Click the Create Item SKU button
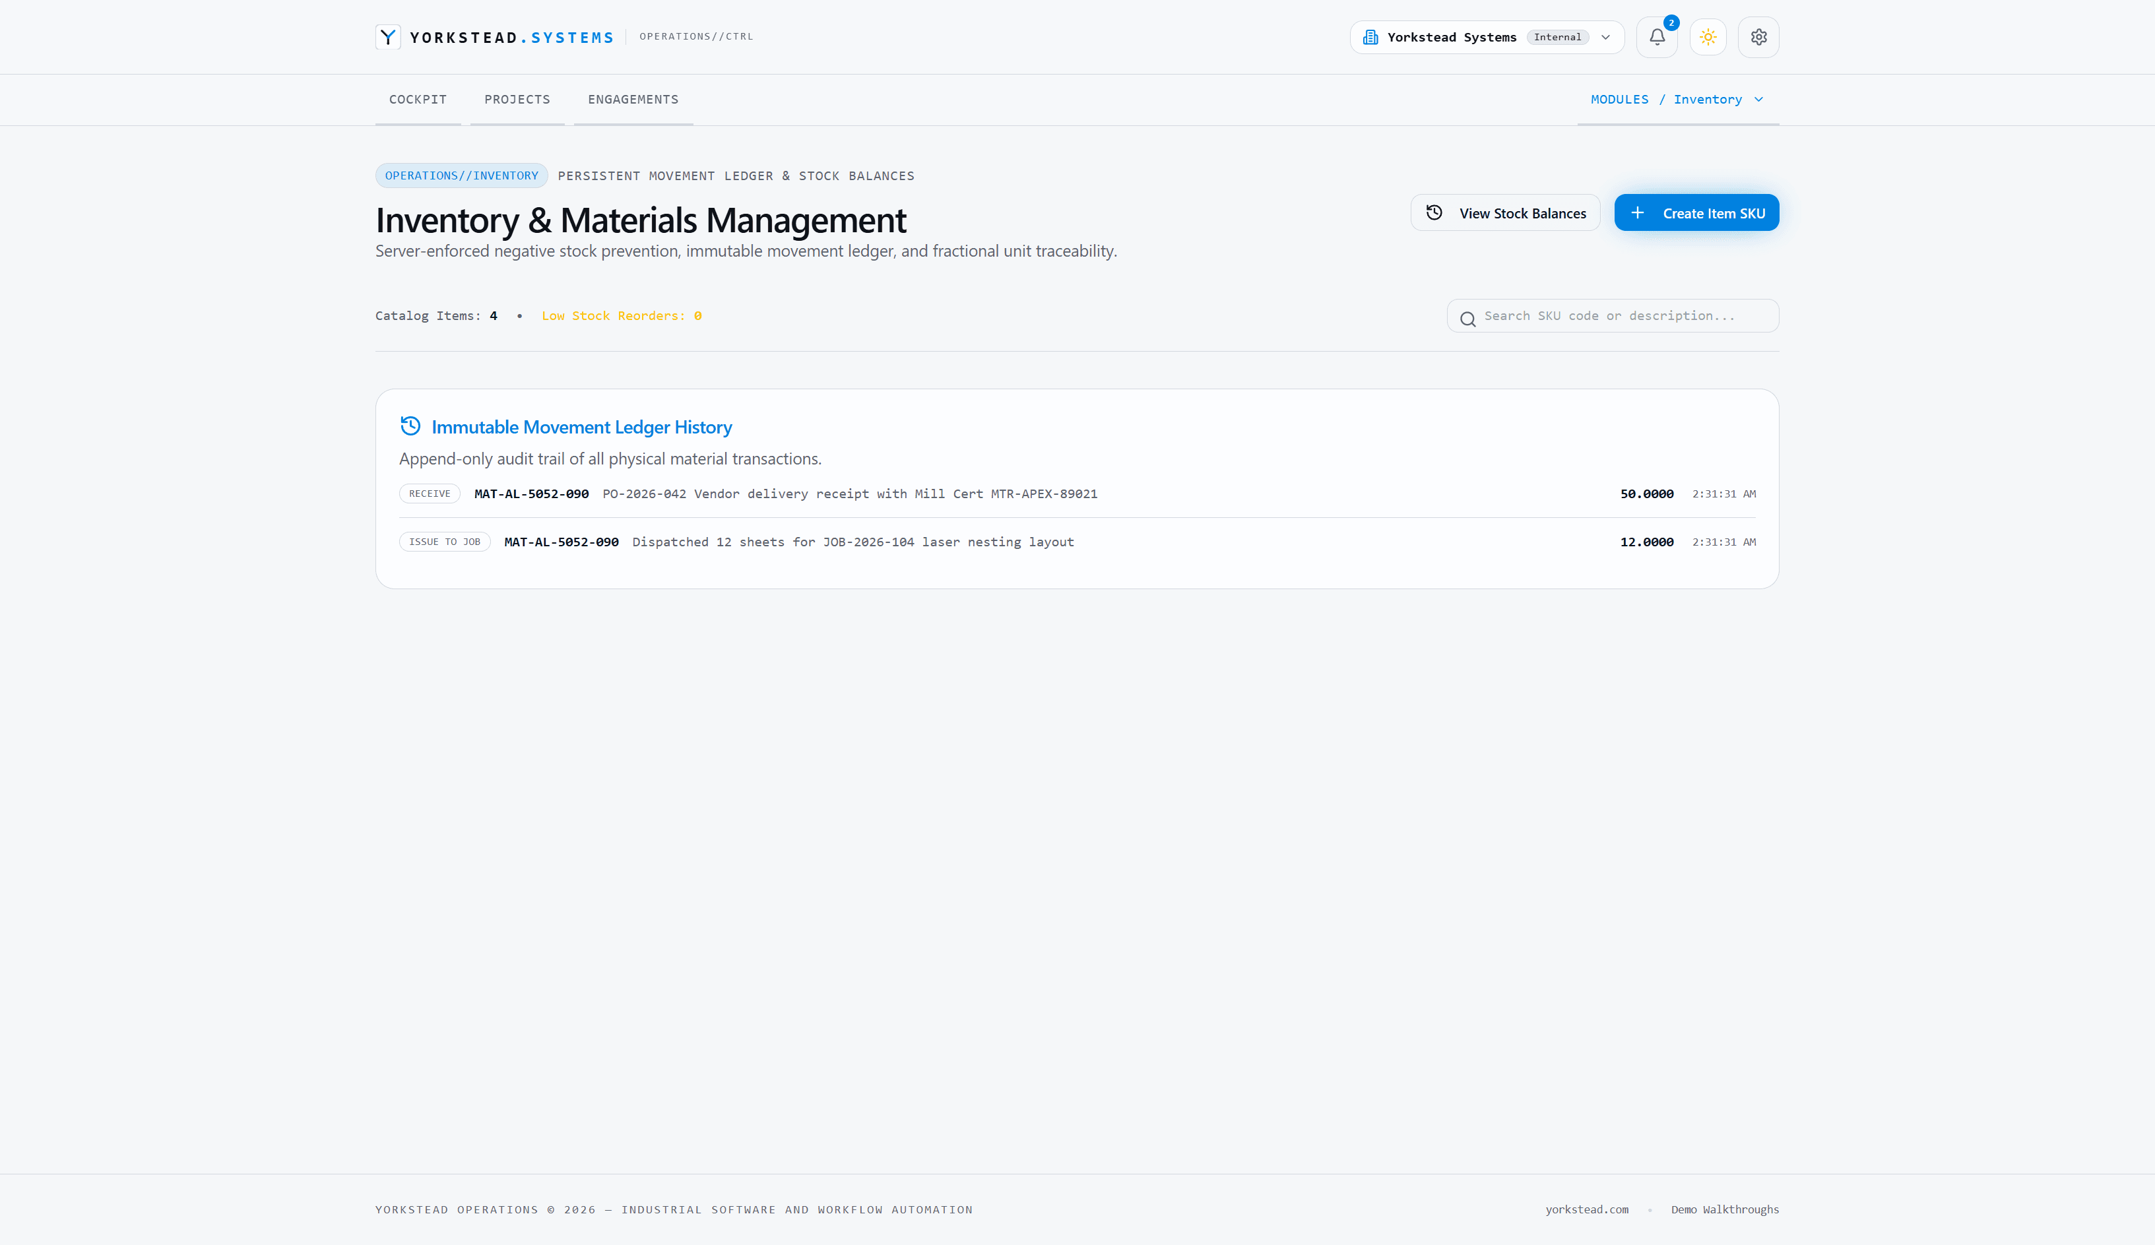The image size is (2155, 1245). (1696, 213)
